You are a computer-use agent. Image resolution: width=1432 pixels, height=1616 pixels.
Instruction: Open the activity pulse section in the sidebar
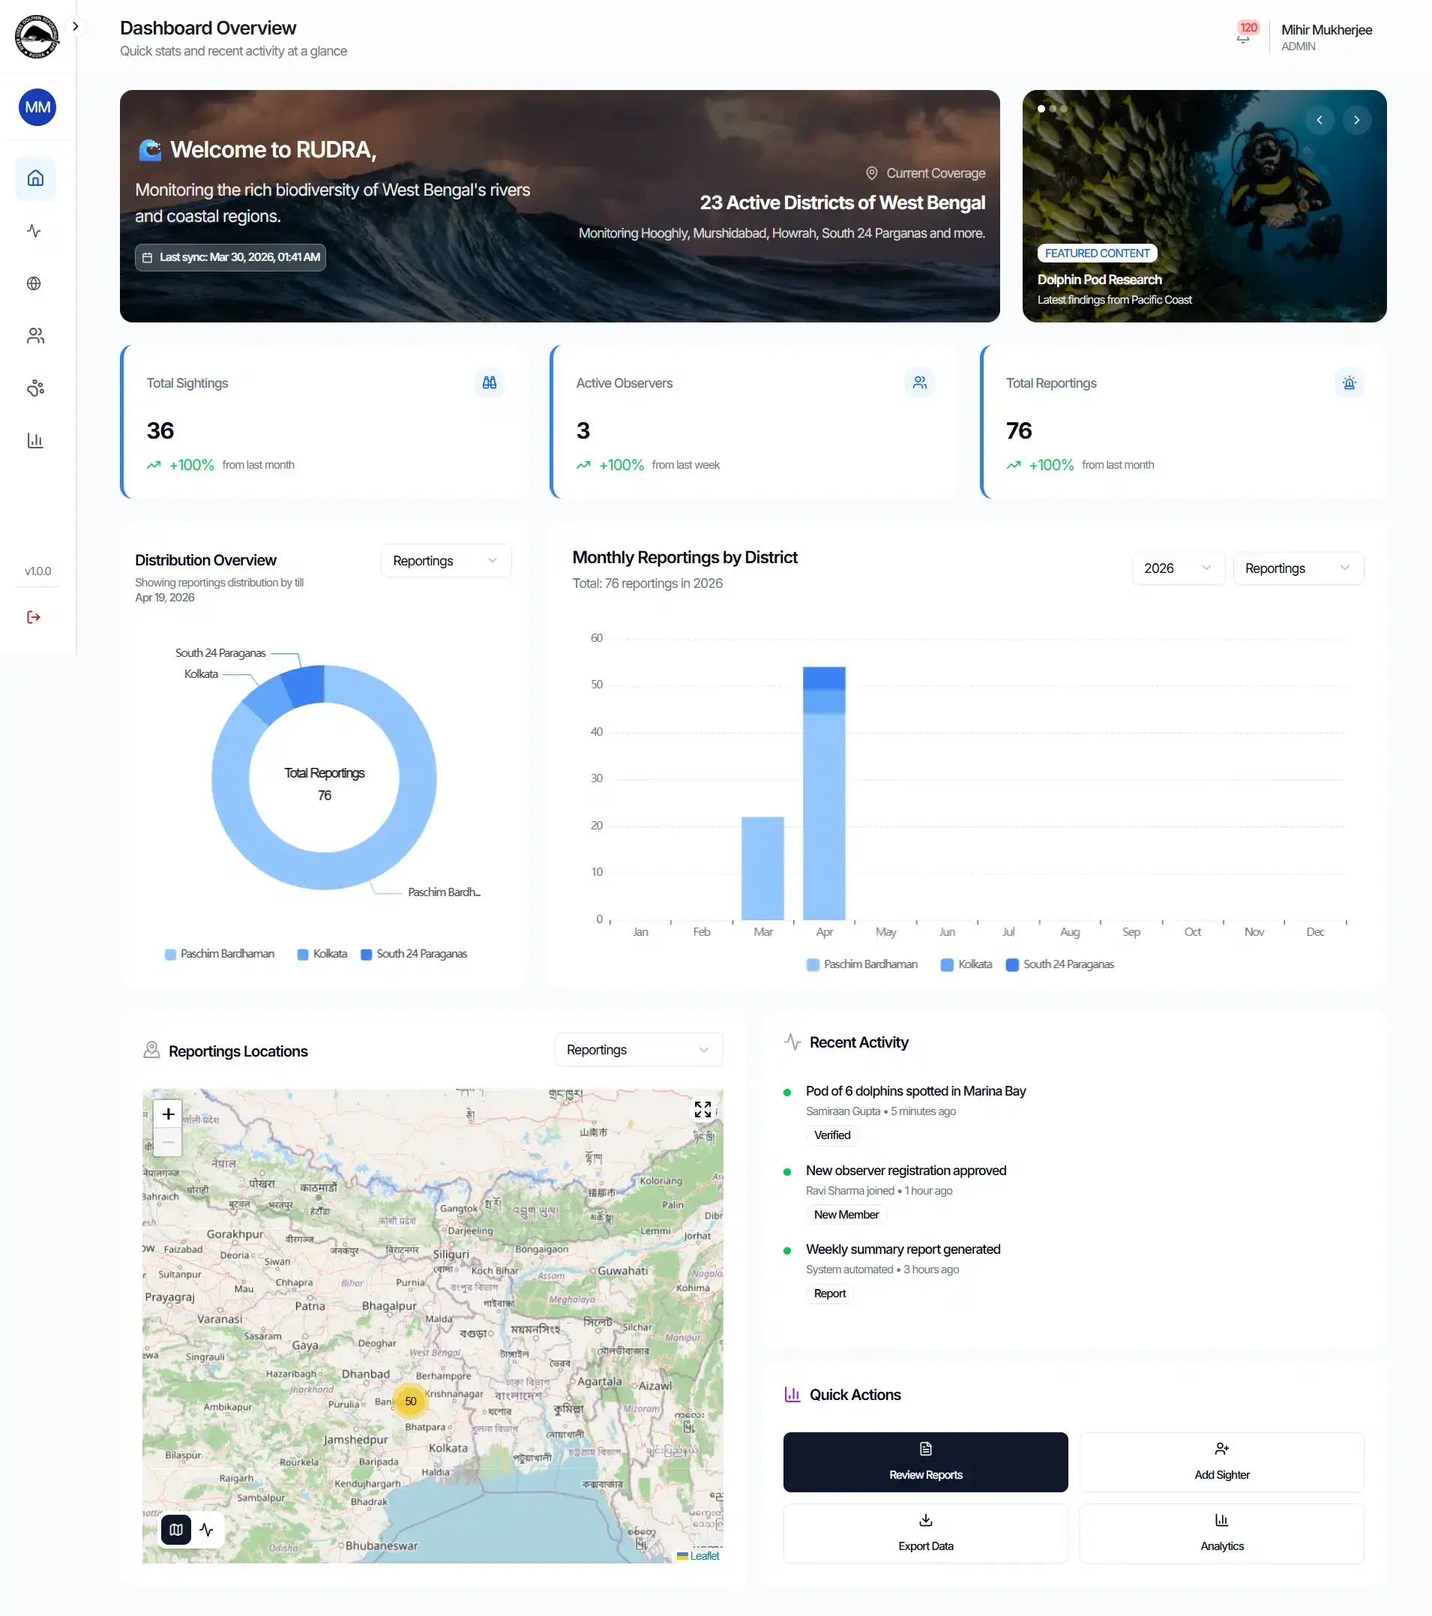35,231
